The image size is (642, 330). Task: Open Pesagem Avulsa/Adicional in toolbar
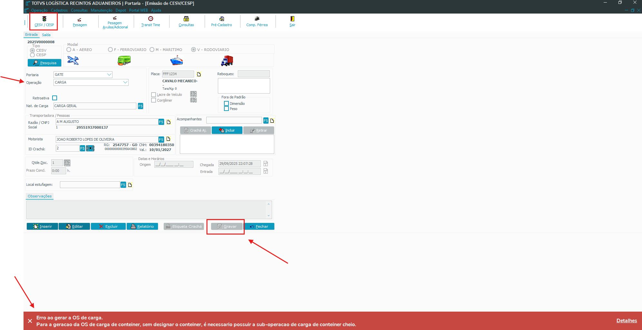pyautogui.click(x=115, y=22)
